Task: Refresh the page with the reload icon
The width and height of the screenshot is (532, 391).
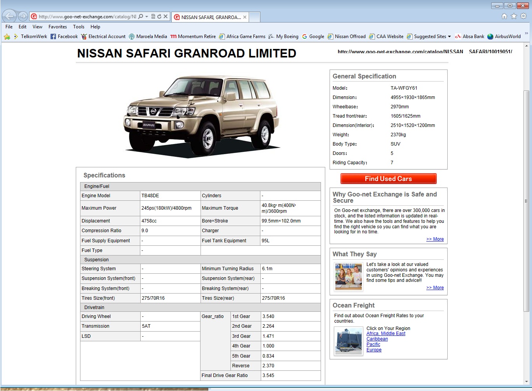Action: pos(159,16)
